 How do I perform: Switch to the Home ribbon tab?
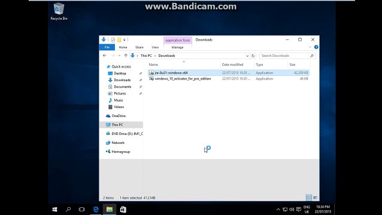[123, 47]
